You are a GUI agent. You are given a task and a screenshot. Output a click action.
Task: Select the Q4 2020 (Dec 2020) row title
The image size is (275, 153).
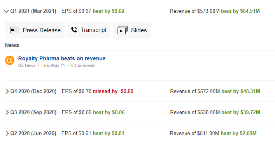click(33, 91)
